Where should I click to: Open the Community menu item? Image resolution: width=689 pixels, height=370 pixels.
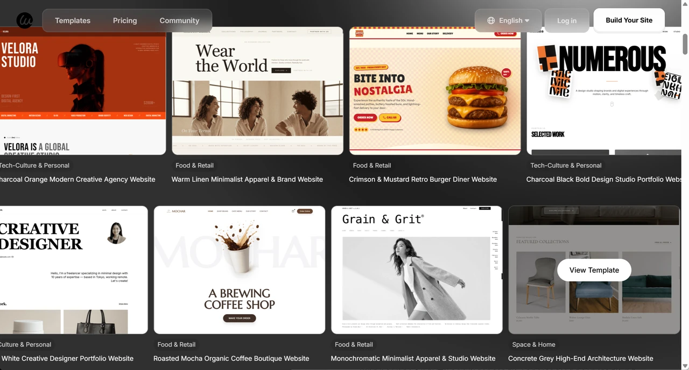(x=179, y=20)
